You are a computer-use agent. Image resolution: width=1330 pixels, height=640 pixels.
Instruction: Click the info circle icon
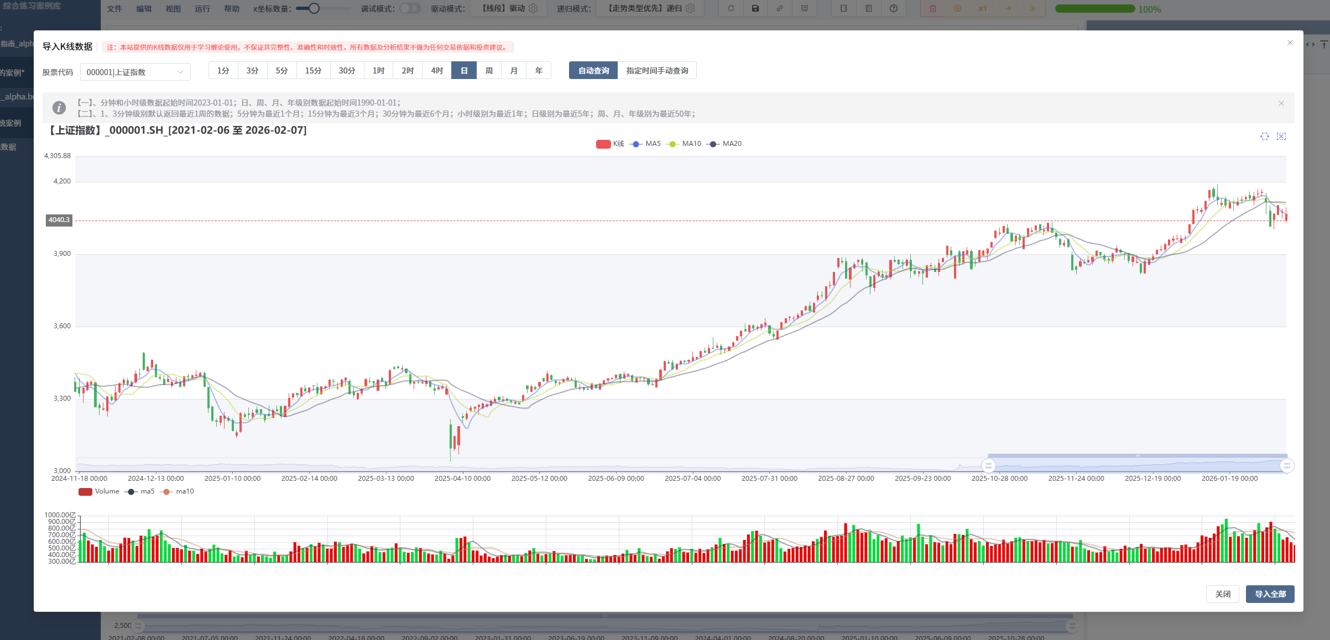[x=59, y=108]
